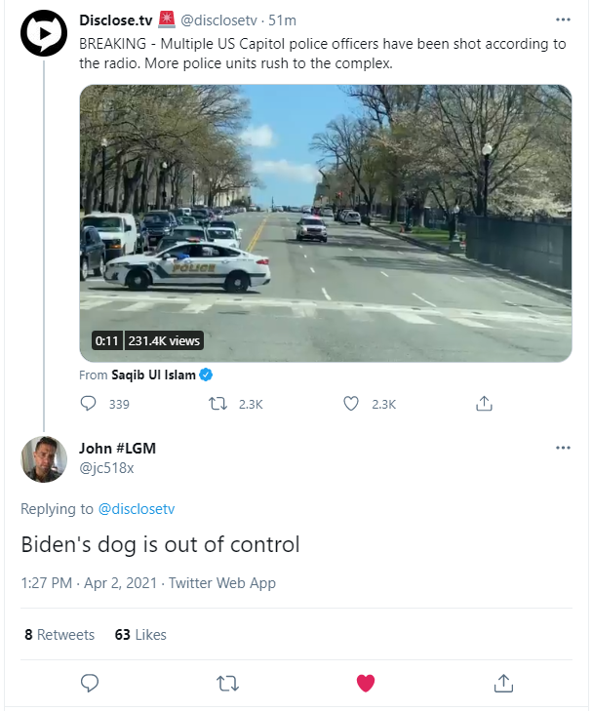
Task: Retweet John's reply tweet
Action: point(227,684)
